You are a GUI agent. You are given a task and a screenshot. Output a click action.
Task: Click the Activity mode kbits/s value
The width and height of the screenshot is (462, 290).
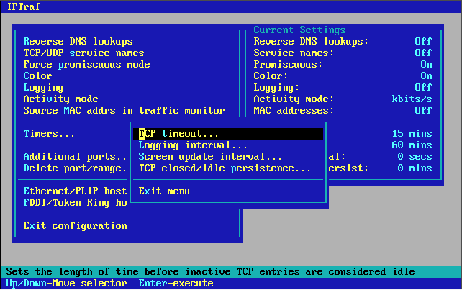click(412, 99)
